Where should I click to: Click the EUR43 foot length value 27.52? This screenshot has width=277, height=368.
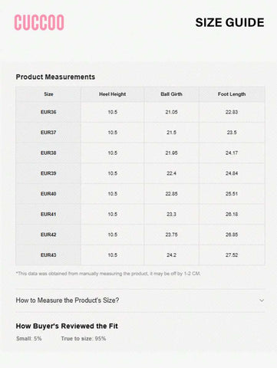[232, 255]
